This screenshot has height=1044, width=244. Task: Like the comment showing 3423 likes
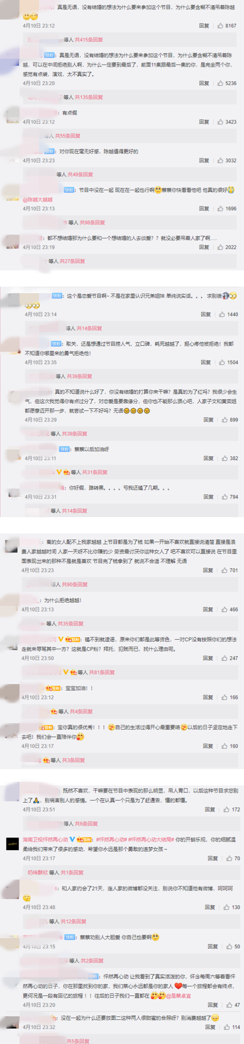tap(220, 122)
